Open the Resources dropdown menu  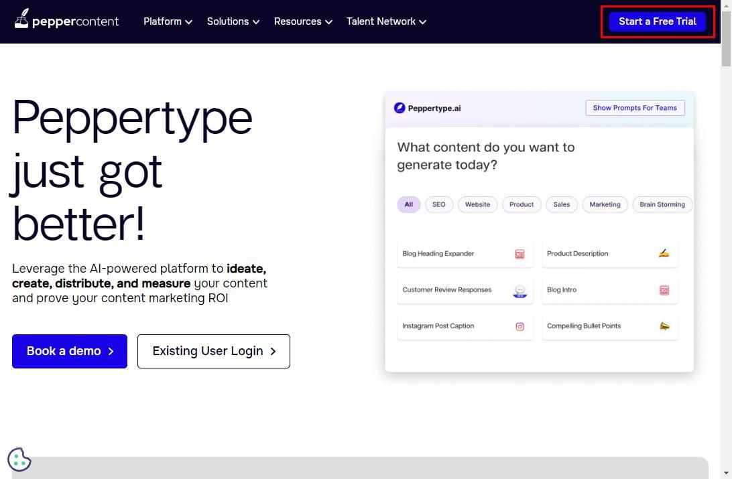point(303,21)
